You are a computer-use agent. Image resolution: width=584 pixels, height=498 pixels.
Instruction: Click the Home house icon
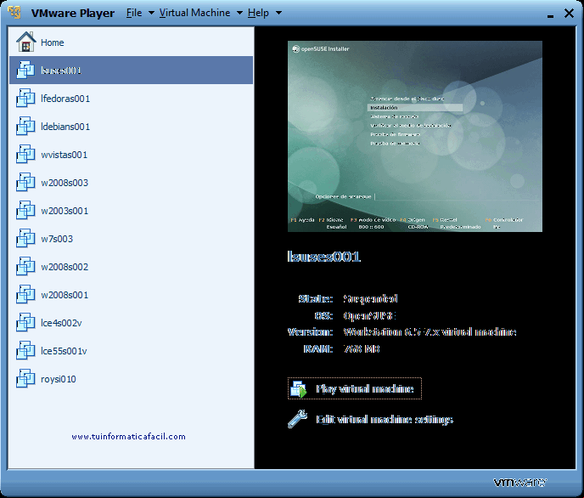pos(25,42)
